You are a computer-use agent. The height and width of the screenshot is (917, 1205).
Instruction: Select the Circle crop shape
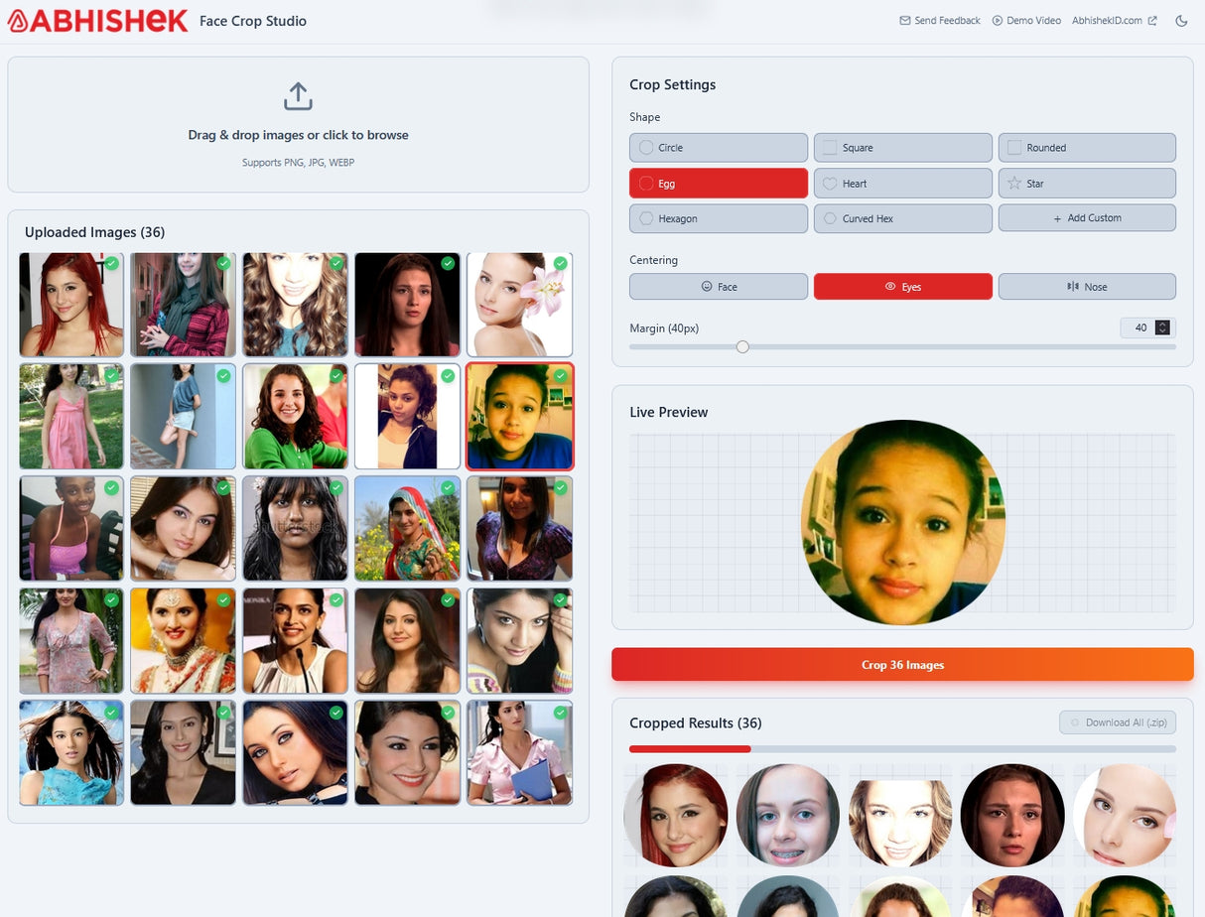coord(718,147)
